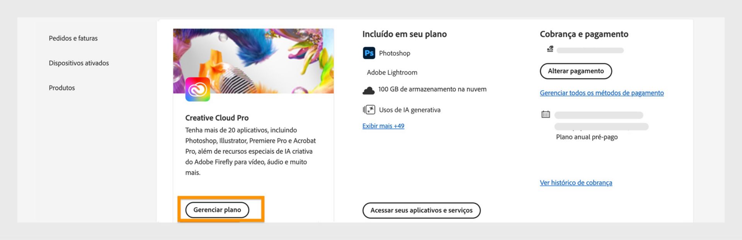Open the Creative Cloud Pro plan image
Screen dimensions: 742x240
coord(253,61)
